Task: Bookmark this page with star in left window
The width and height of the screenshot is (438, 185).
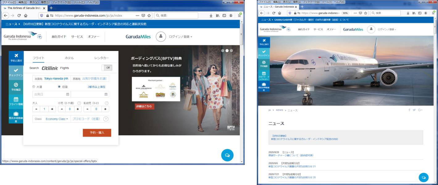Action: point(149,15)
